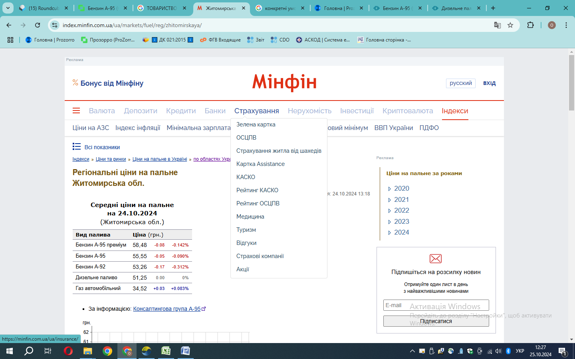Open the taskbar search magnifier
The image size is (575, 359).
click(29, 351)
